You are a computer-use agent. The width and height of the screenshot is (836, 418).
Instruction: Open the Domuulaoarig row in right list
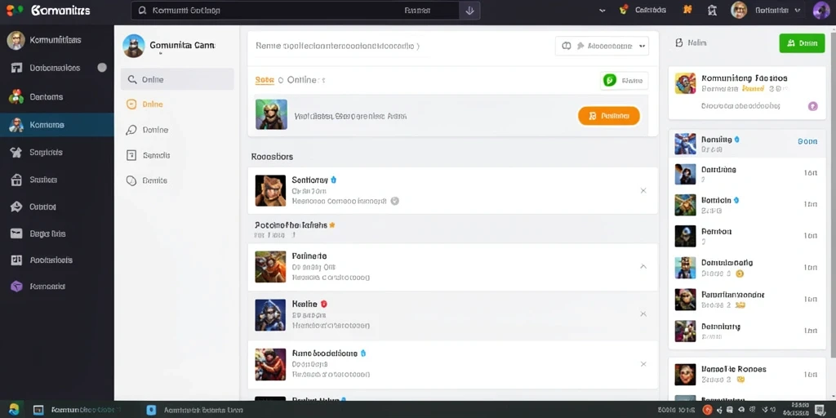point(746,268)
